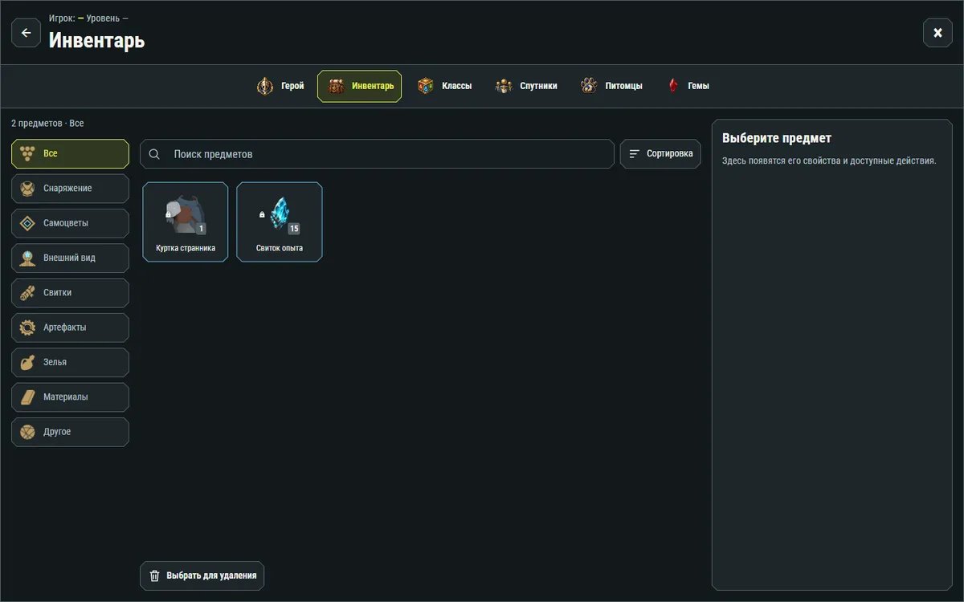Screen dimensions: 964x602
Task: Filter inventory by Свитки
Action: pos(70,293)
